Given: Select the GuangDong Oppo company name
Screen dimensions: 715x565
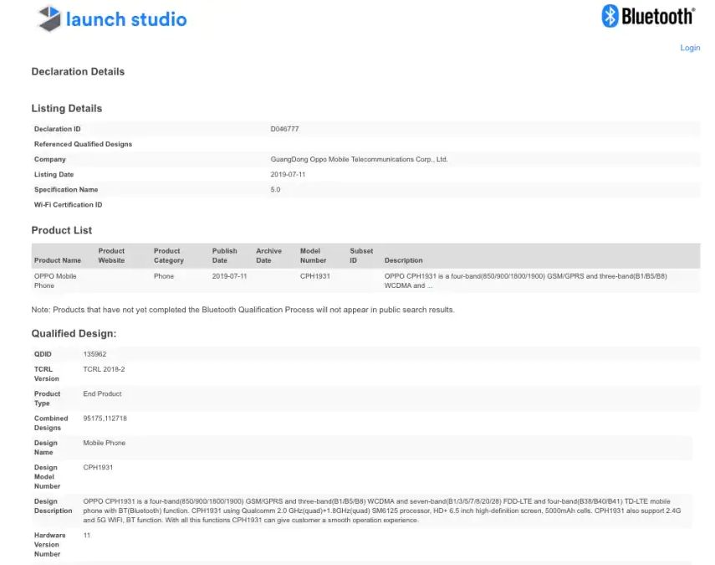Looking at the screenshot, I should coord(359,159).
